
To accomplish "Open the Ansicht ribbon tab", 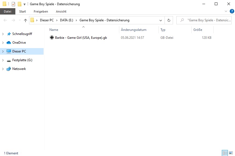I will pyautogui.click(x=61, y=11).
